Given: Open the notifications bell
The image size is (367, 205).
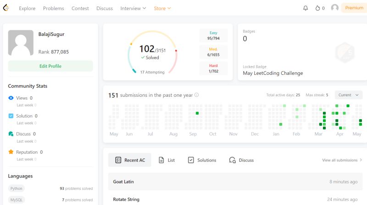Looking at the screenshot, I should [306, 8].
